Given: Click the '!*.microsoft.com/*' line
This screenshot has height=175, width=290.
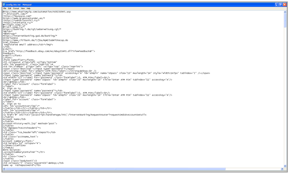Looking at the screenshot, I should (15, 14).
